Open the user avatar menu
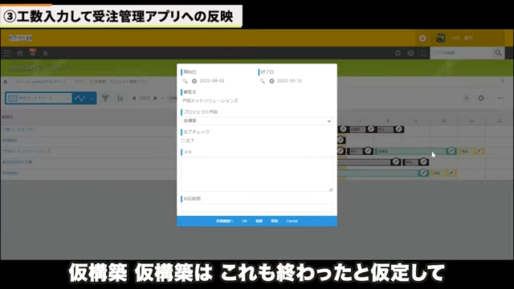514x289 pixels. click(x=441, y=38)
